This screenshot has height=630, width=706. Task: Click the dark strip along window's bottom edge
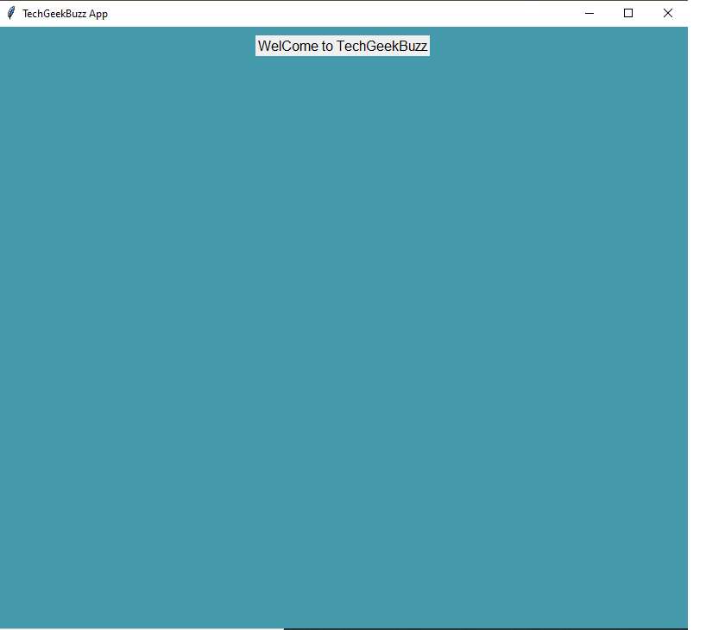[483, 628]
